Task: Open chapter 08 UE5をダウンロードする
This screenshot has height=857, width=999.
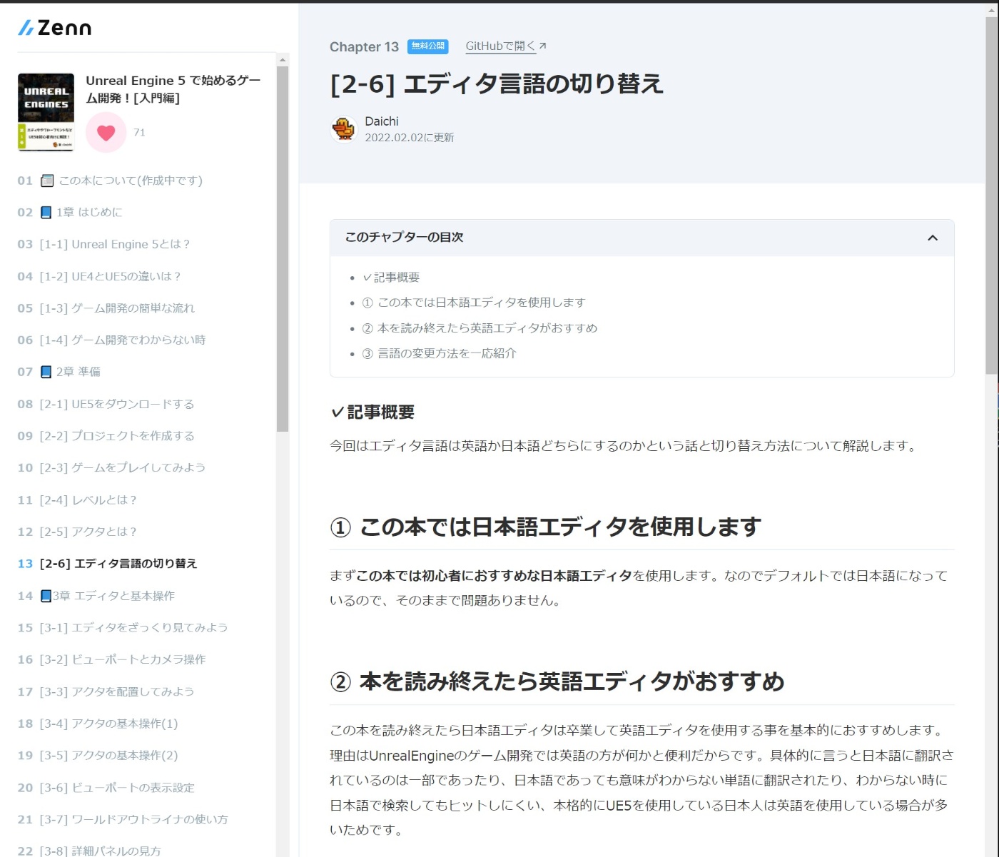Action: 106,404
